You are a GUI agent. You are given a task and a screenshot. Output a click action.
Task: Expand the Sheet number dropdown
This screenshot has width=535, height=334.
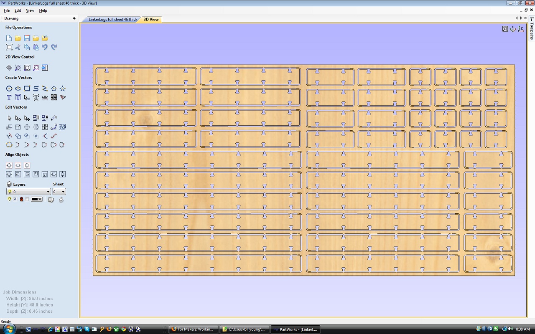(63, 192)
